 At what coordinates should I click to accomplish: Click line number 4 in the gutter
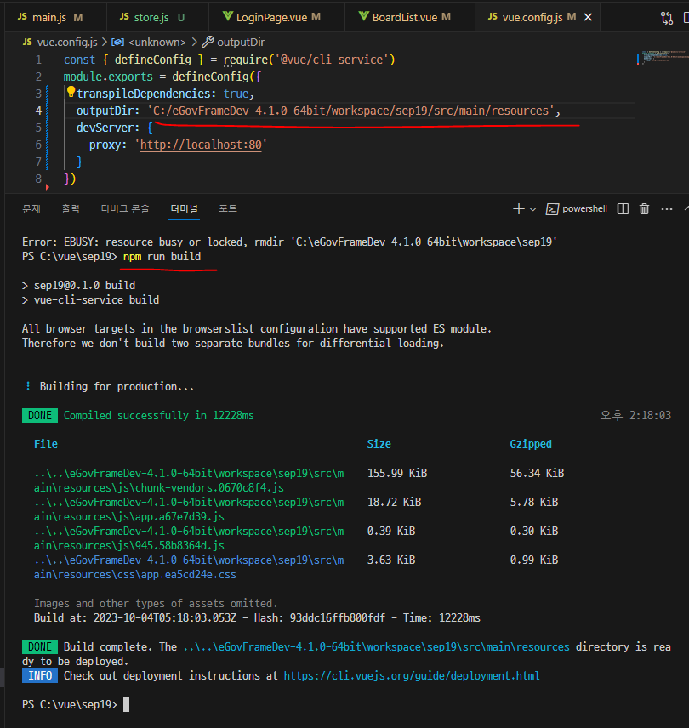38,111
